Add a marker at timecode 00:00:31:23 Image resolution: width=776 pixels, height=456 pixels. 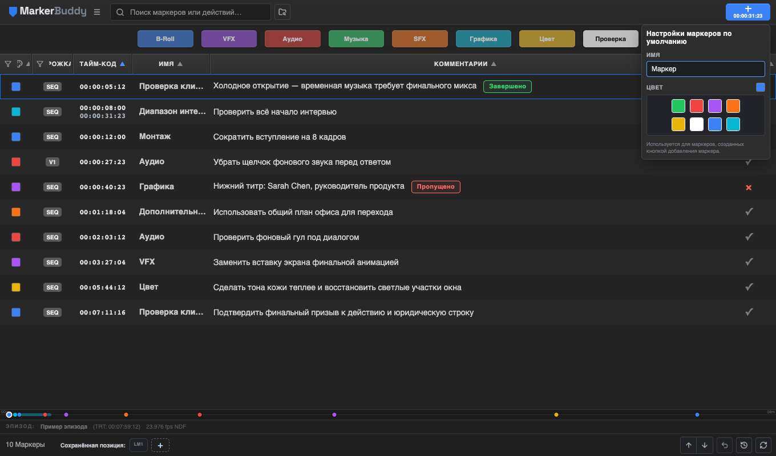coord(747,12)
